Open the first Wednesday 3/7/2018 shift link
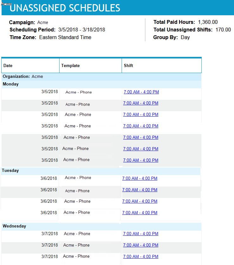Image resolution: width=234 pixels, height=265 pixels. coord(141,234)
